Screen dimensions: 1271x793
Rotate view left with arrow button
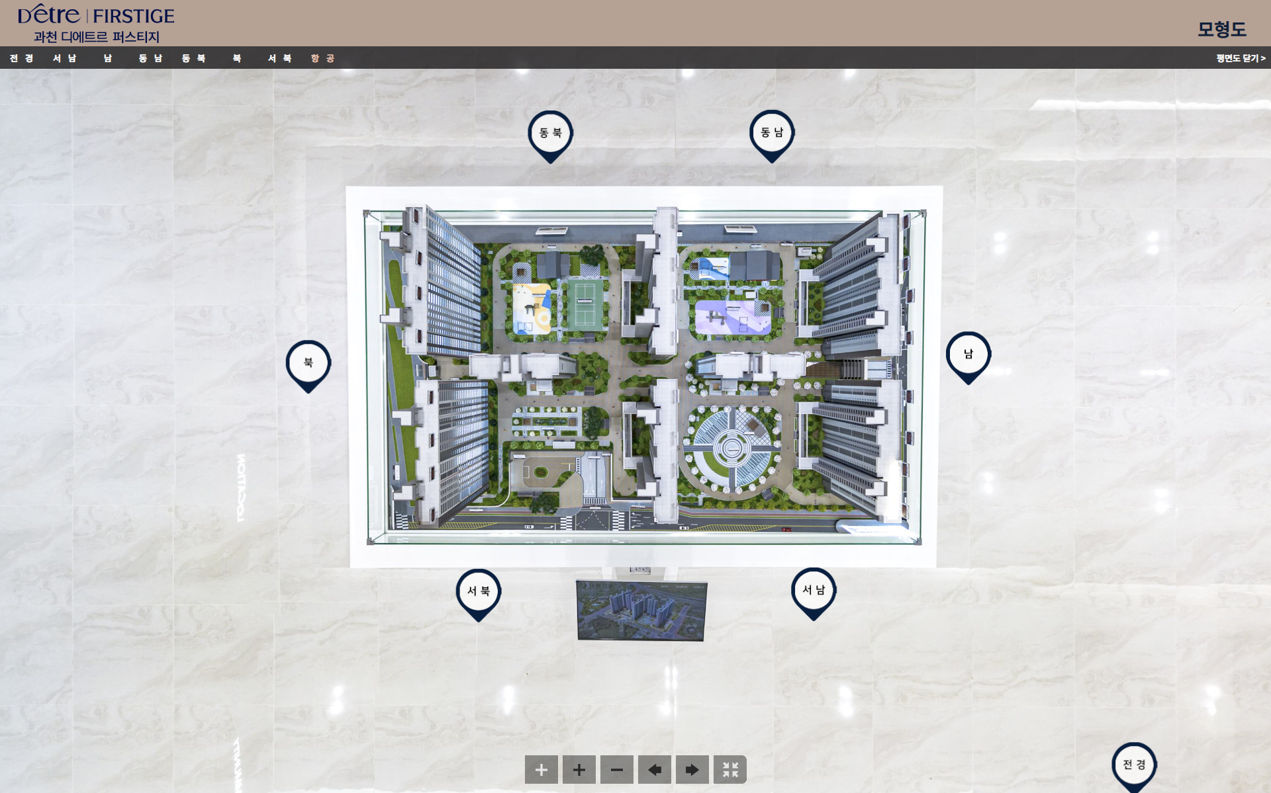tap(654, 770)
